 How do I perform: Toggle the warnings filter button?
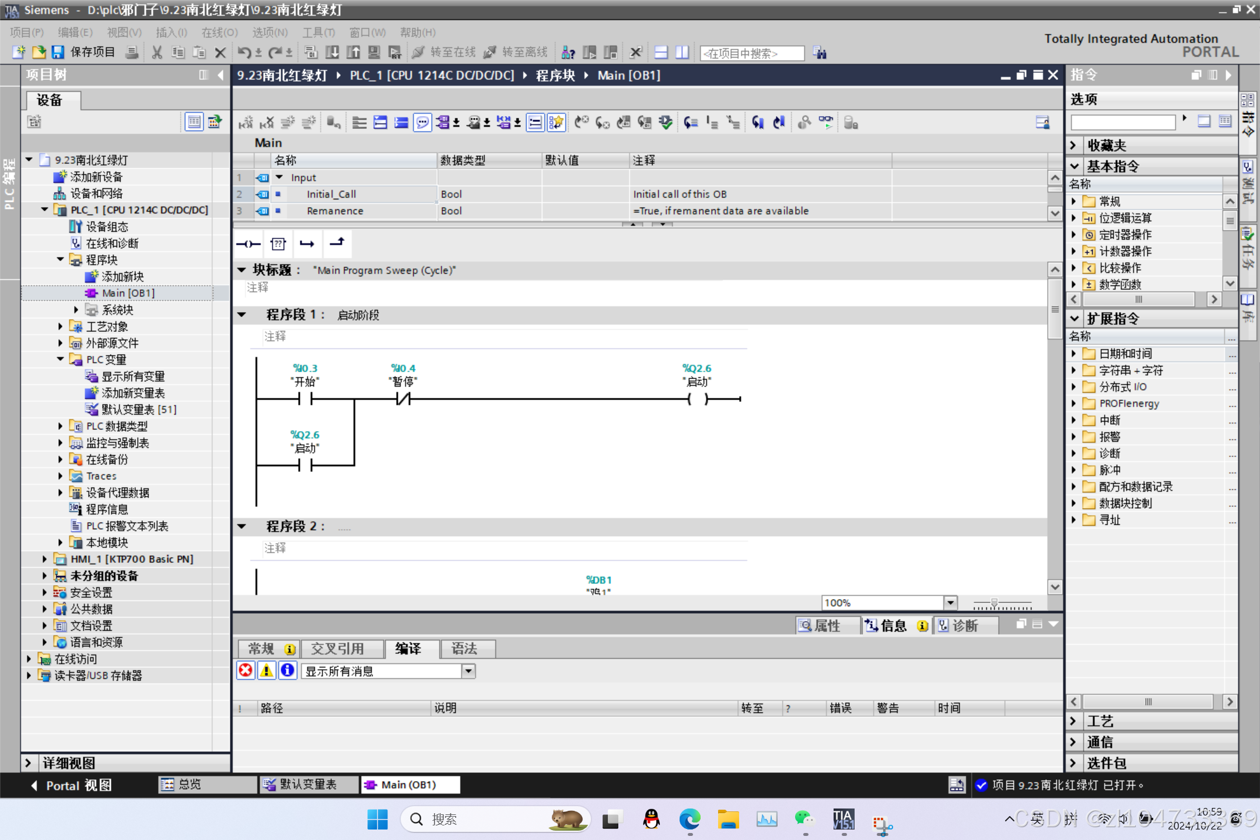pos(267,671)
